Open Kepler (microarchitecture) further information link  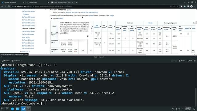point(90,12)
